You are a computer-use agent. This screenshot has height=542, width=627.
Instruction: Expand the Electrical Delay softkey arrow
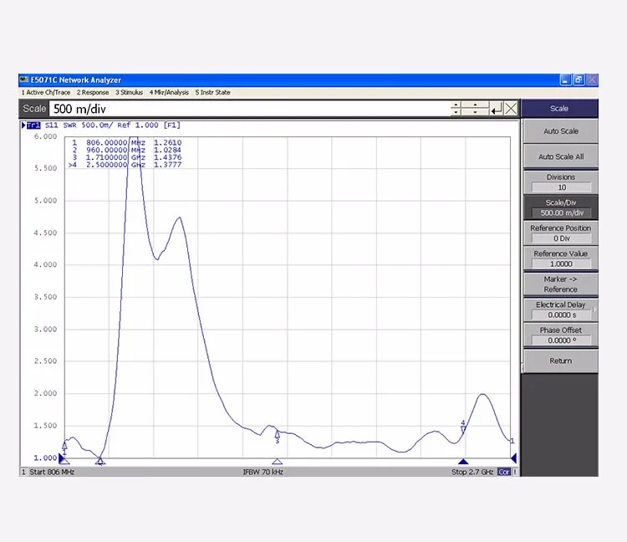point(594,309)
